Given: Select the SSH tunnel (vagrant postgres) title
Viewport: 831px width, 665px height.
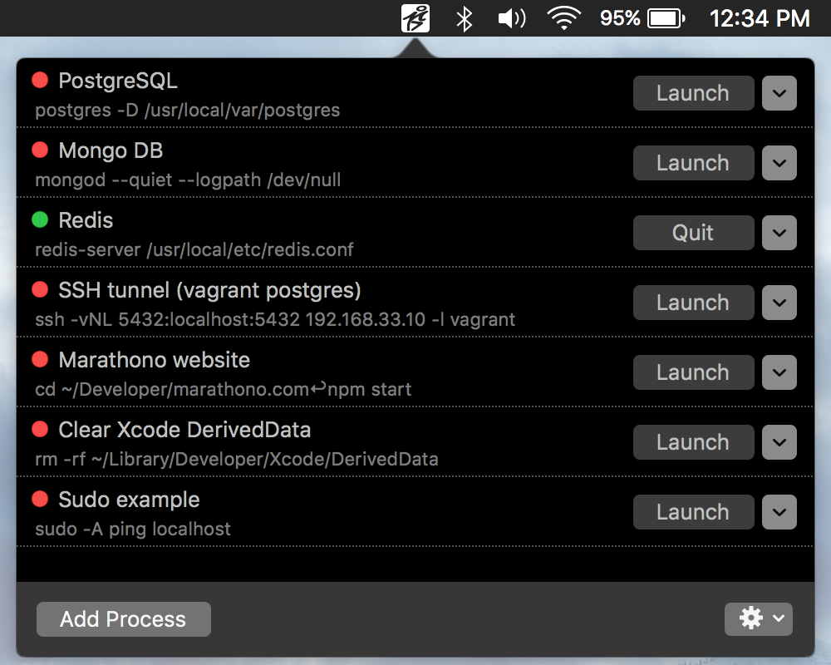Looking at the screenshot, I should click(x=210, y=291).
